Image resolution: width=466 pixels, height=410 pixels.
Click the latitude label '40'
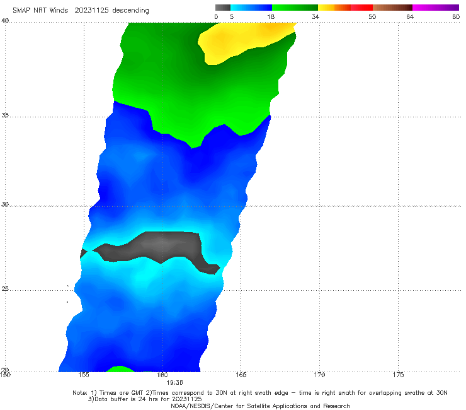point(5,21)
